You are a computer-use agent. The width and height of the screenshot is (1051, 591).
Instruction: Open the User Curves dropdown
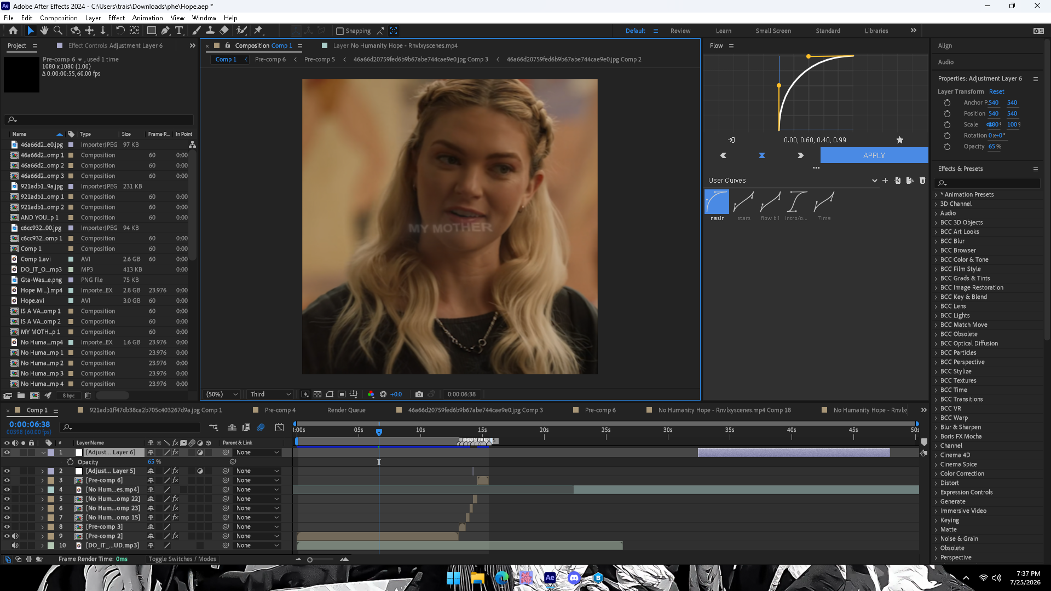792,181
